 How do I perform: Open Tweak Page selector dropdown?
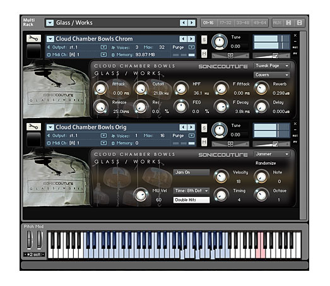point(272,66)
